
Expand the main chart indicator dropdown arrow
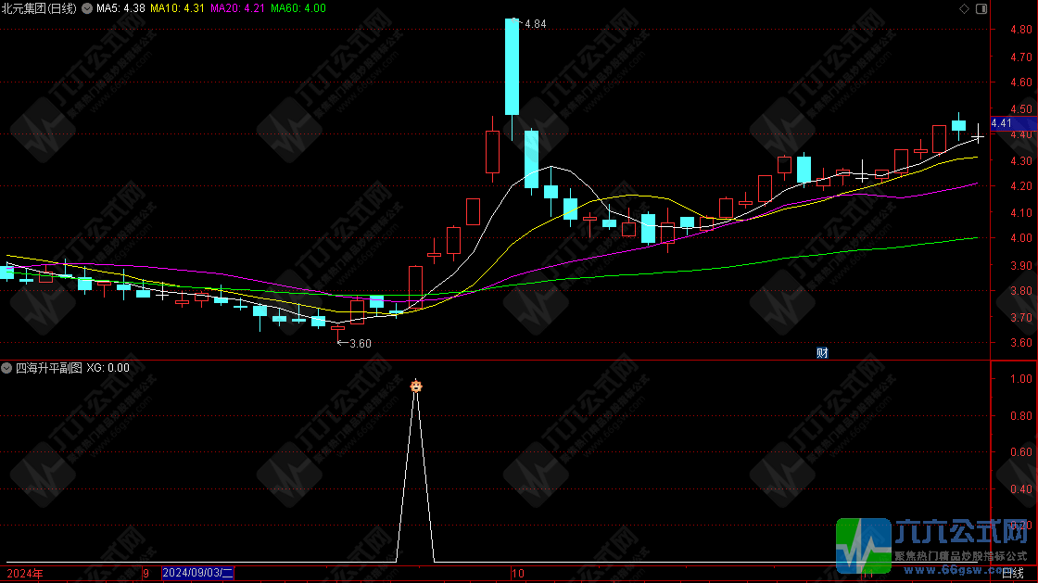(87, 8)
